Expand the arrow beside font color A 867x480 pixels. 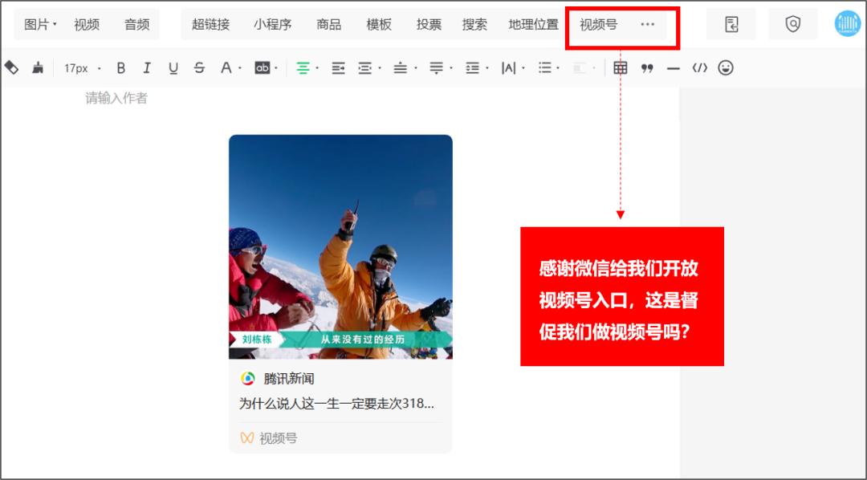tap(240, 68)
